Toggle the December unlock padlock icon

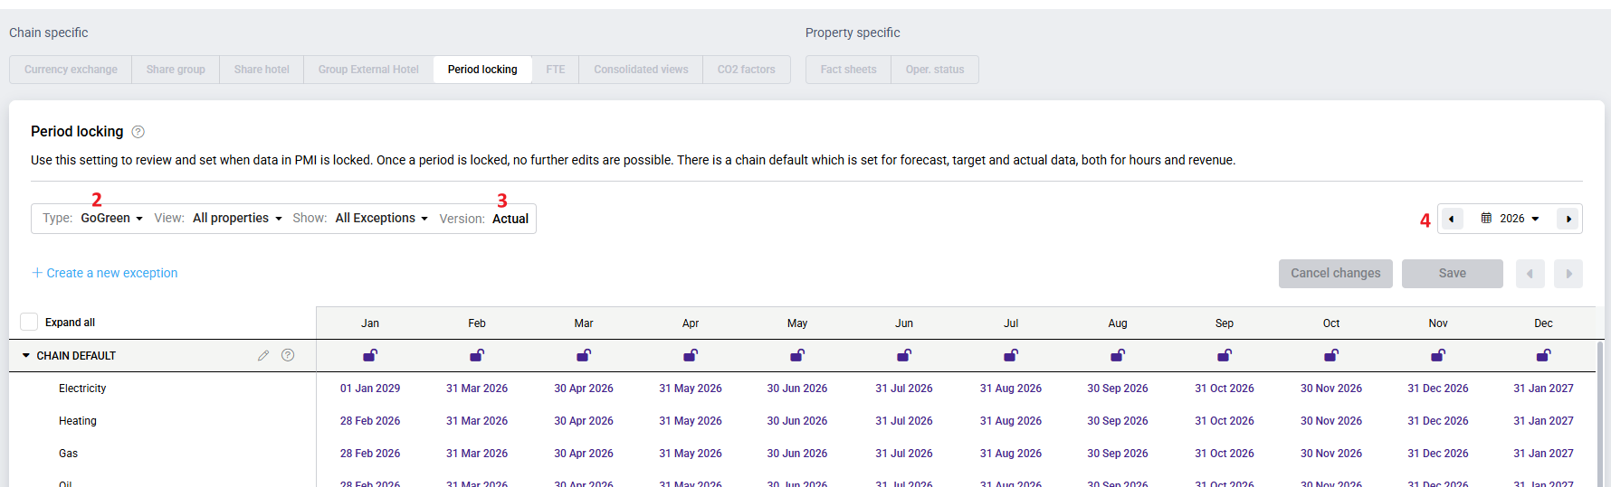(x=1543, y=355)
